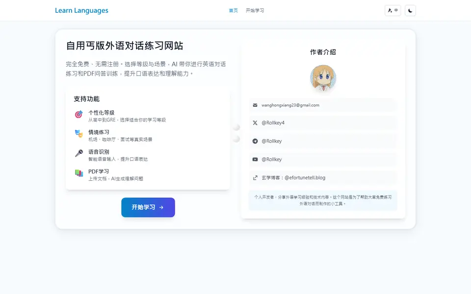
Task: Select the 语音识别 feature title
Action: [x=99, y=152]
